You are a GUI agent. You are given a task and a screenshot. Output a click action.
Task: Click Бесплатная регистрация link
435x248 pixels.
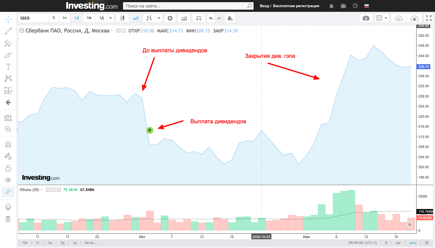(x=296, y=6)
